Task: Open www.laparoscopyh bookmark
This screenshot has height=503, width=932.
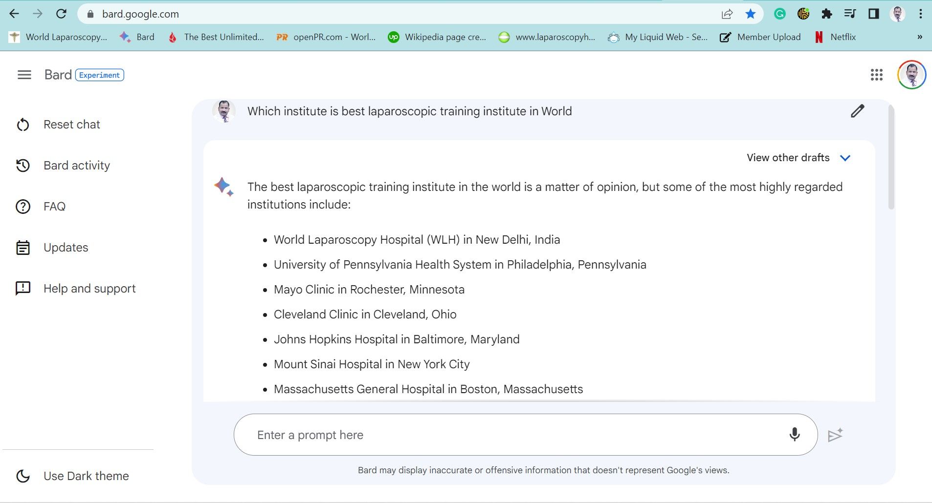Action: [547, 37]
